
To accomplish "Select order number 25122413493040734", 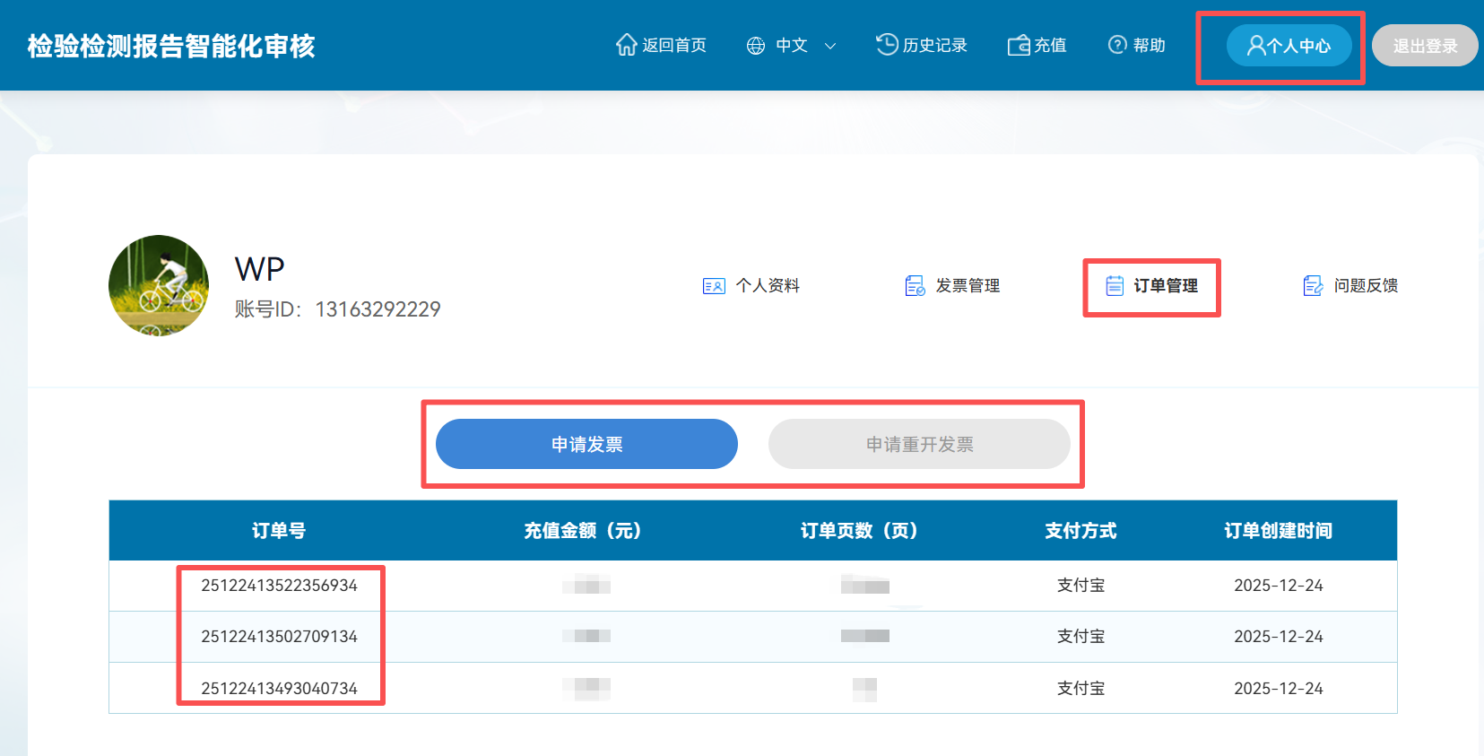I will [x=279, y=688].
